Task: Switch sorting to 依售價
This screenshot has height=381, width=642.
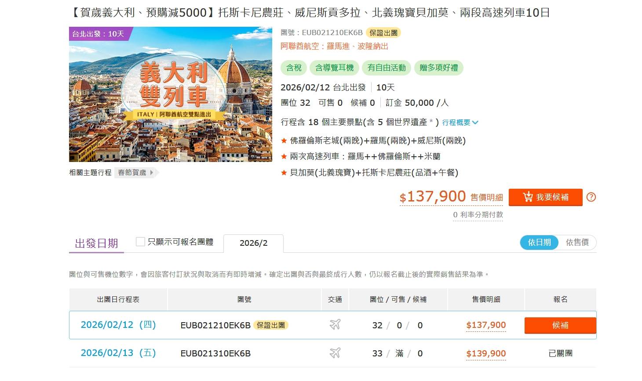Action: click(577, 242)
